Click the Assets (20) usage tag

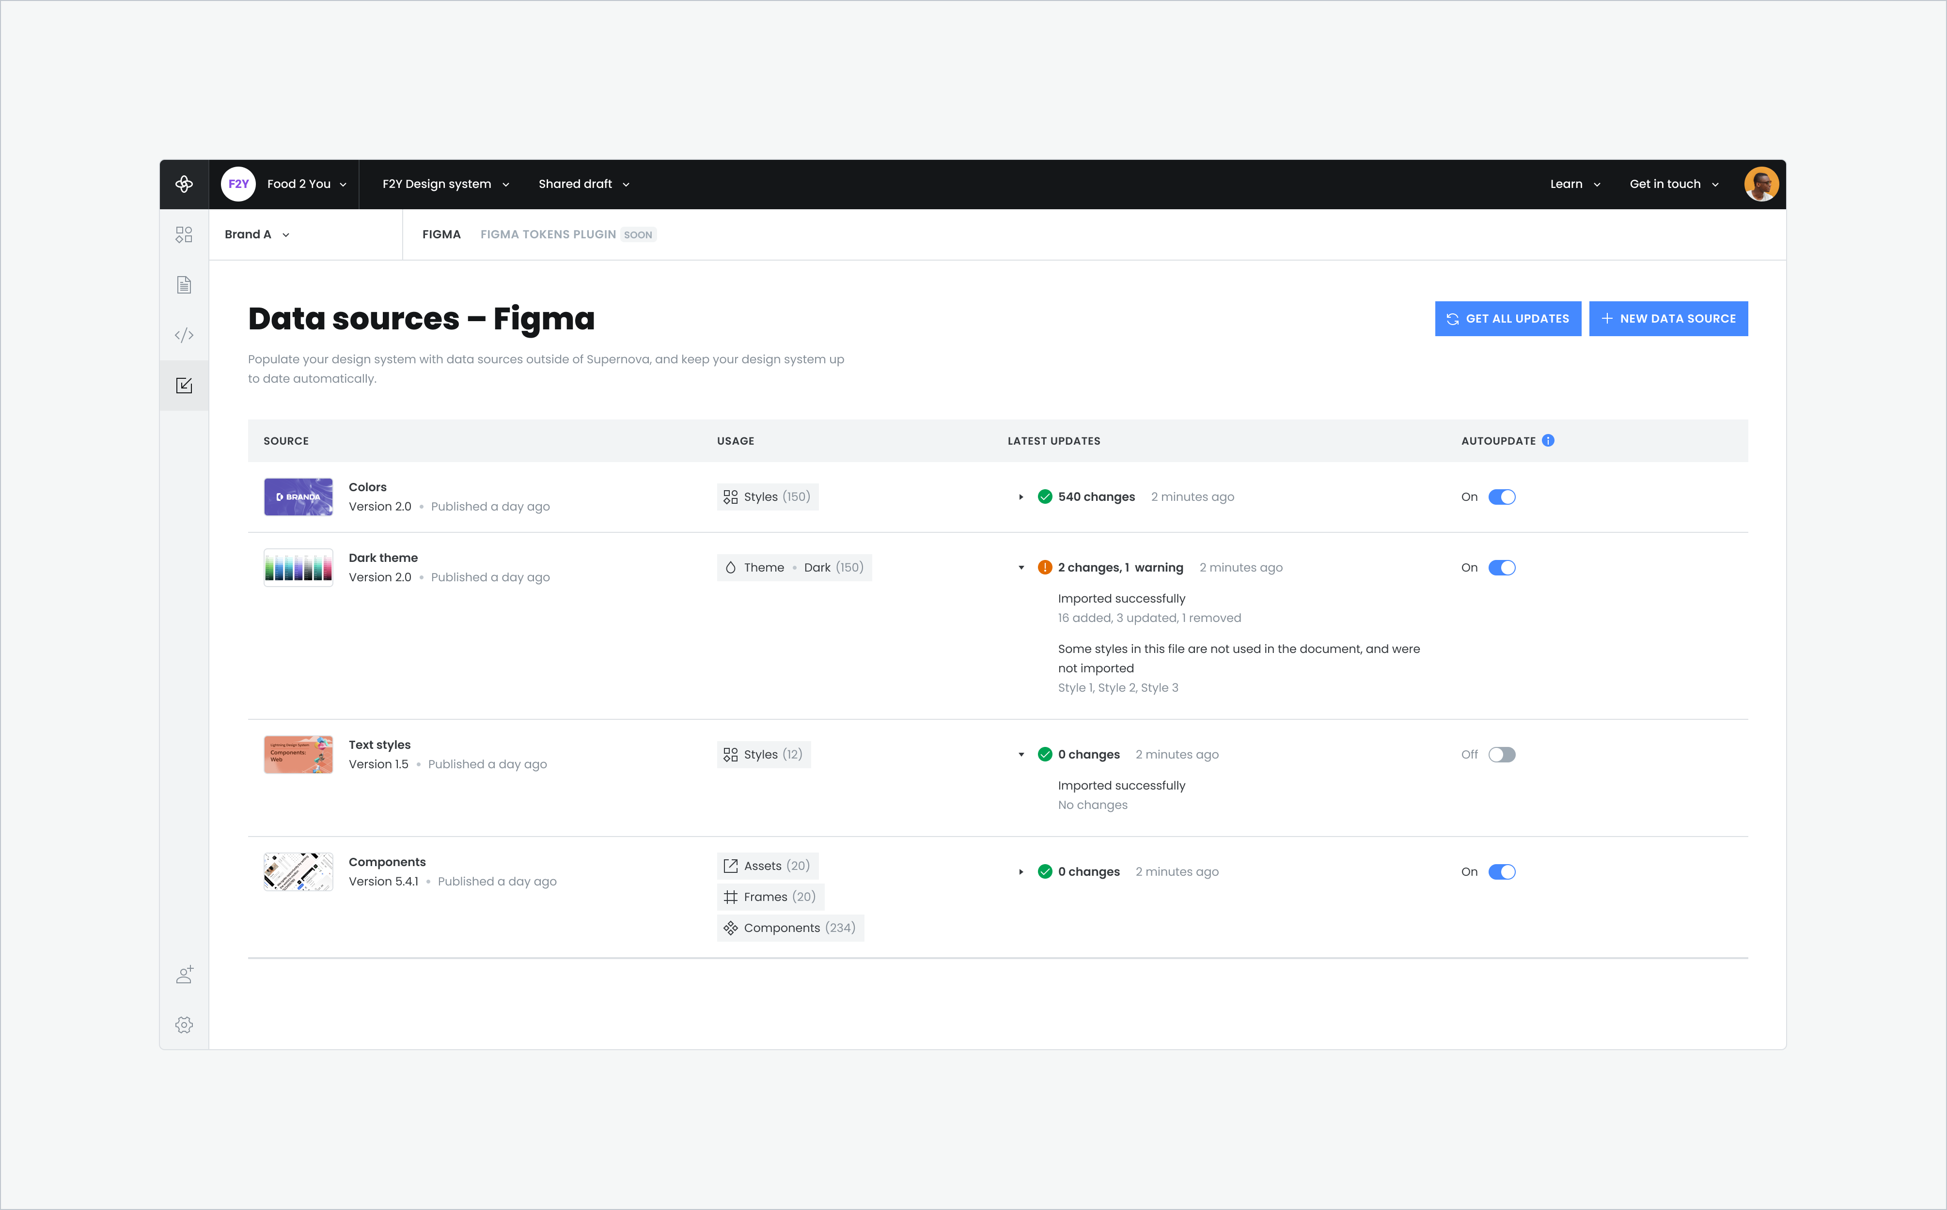(x=767, y=866)
